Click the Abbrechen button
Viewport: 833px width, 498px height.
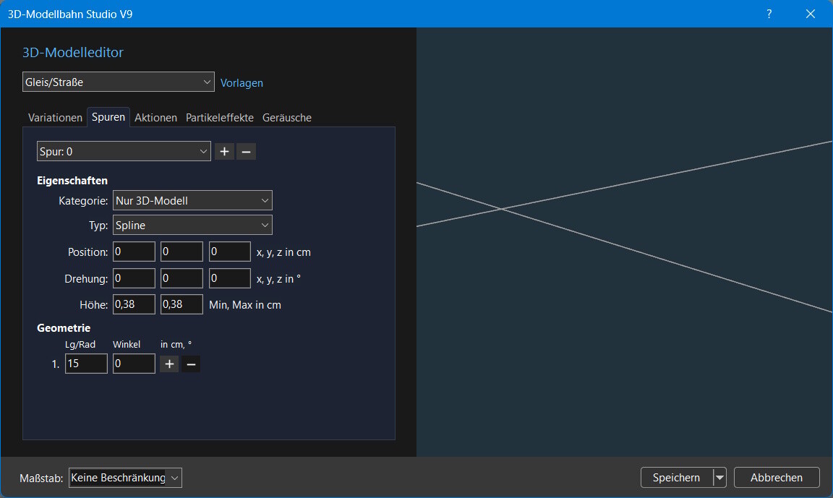coord(777,478)
